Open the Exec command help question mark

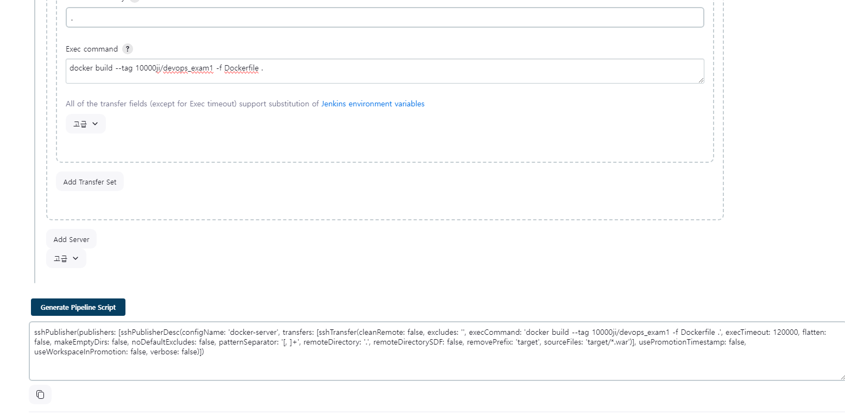(x=128, y=49)
